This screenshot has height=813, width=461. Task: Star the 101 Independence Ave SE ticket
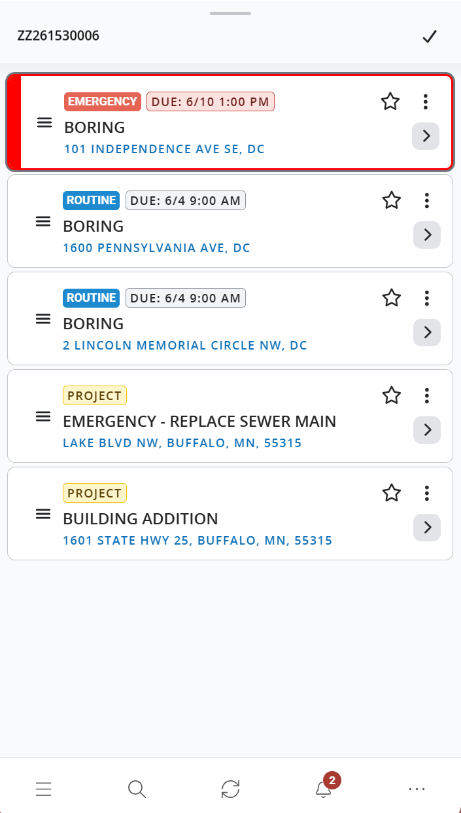(x=390, y=101)
